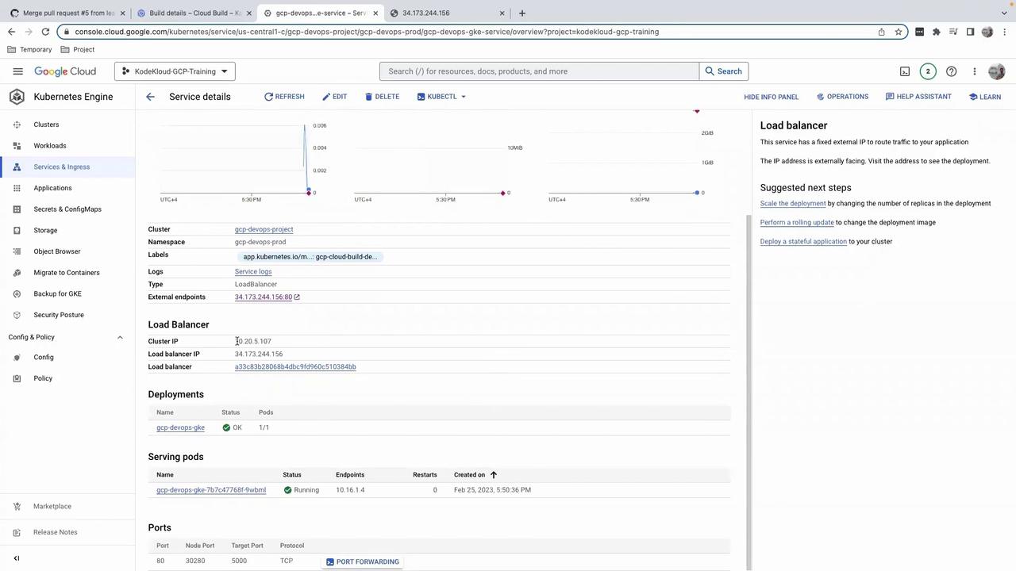This screenshot has width=1016, height=571.
Task: Open notifications badge showing 2
Action: [x=928, y=71]
